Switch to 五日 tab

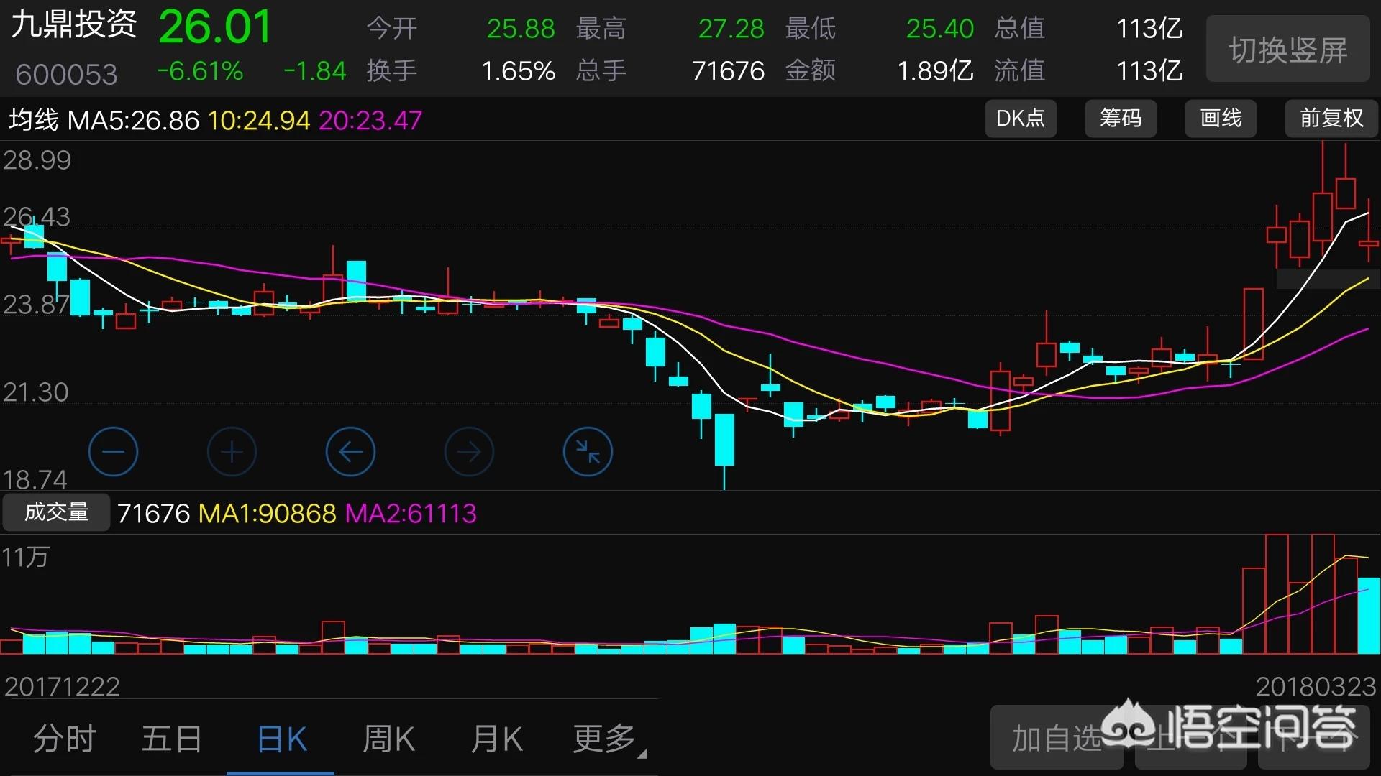tap(171, 738)
